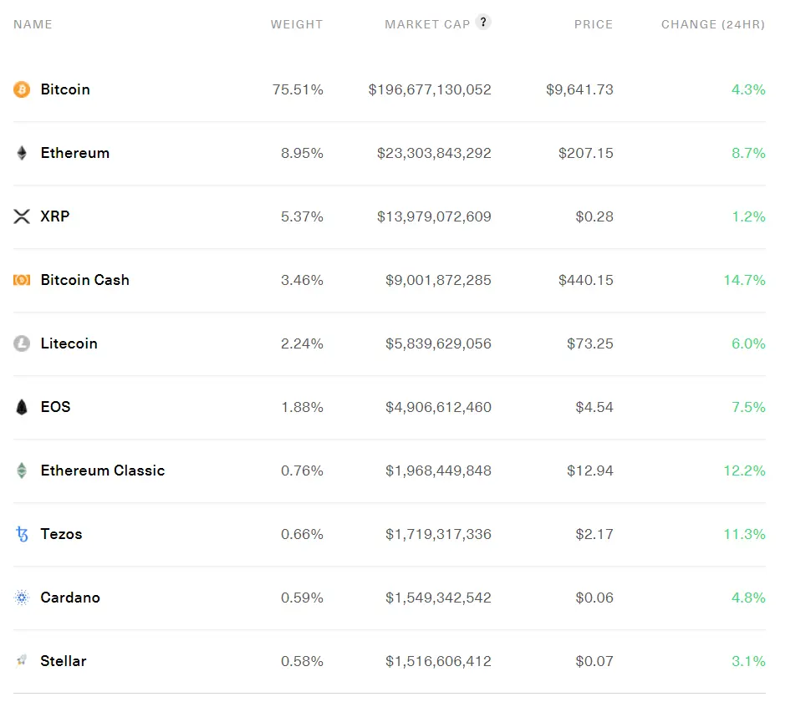Select XRP weight 5.37%
The width and height of the screenshot is (811, 702).
(302, 216)
